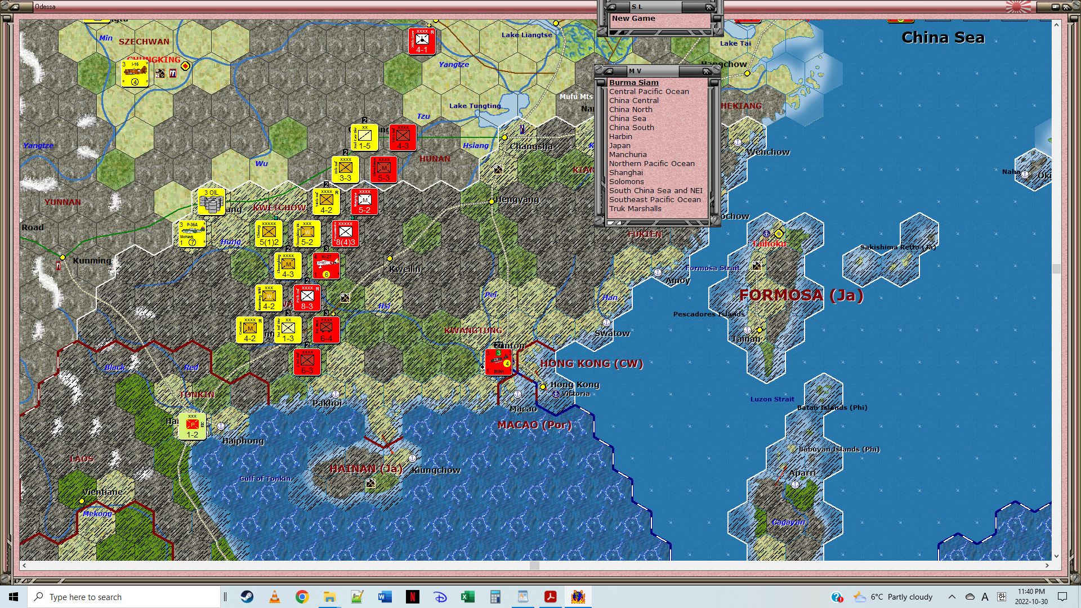This screenshot has height=608, width=1081.
Task: Select the yellow P-36A air unit
Action: (x=192, y=234)
